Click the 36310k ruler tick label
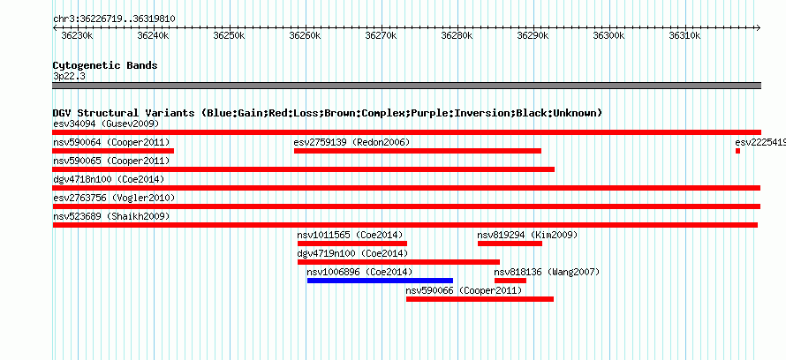786x360 pixels. (x=684, y=36)
